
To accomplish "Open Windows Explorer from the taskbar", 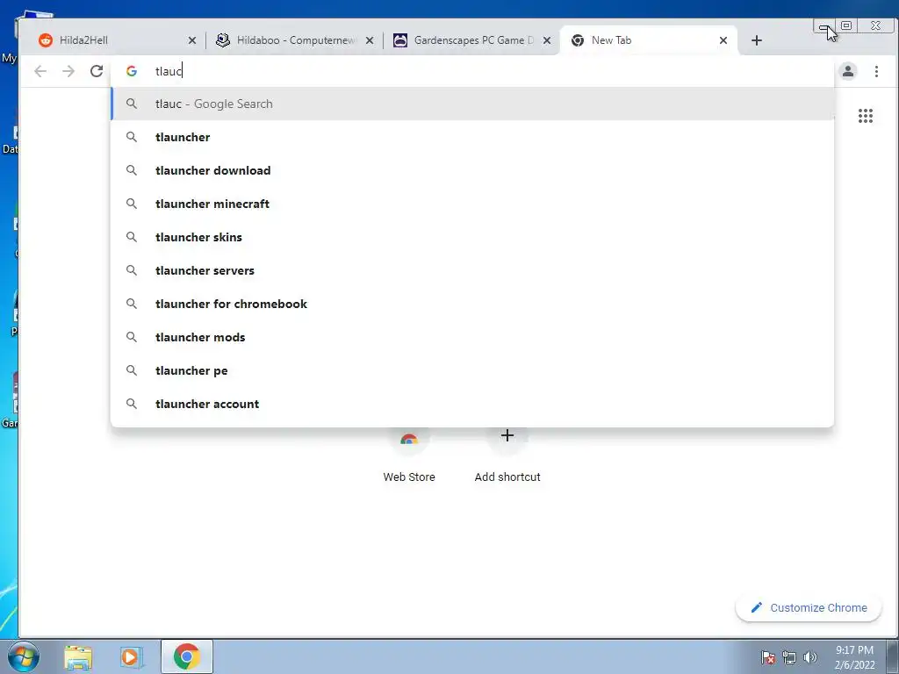I will [78, 656].
